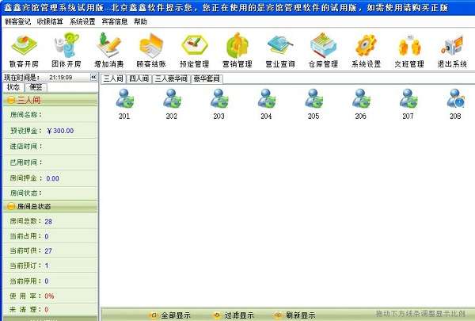Screen dimensions: 475x321
Task: Open the 收银结算 menu
Action: [50, 21]
